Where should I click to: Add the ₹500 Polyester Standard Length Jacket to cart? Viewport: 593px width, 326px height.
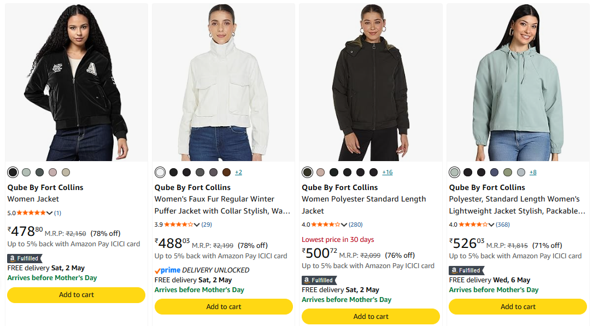coord(371,317)
